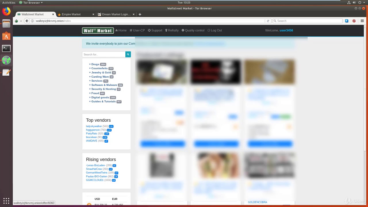
Task: Reload the page with the refresh icon
Action: pos(268,21)
